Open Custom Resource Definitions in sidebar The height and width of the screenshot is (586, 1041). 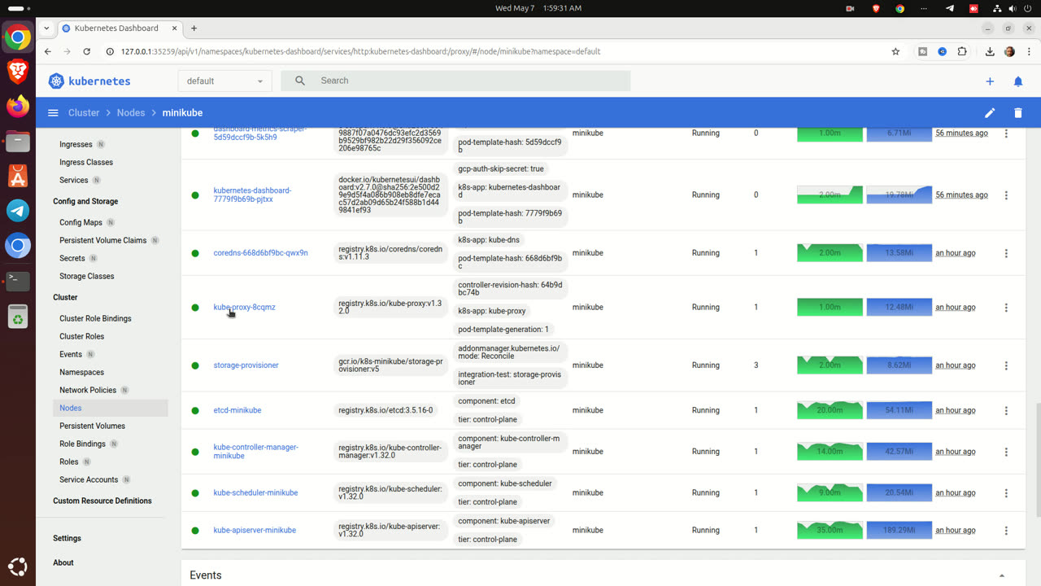click(x=102, y=501)
